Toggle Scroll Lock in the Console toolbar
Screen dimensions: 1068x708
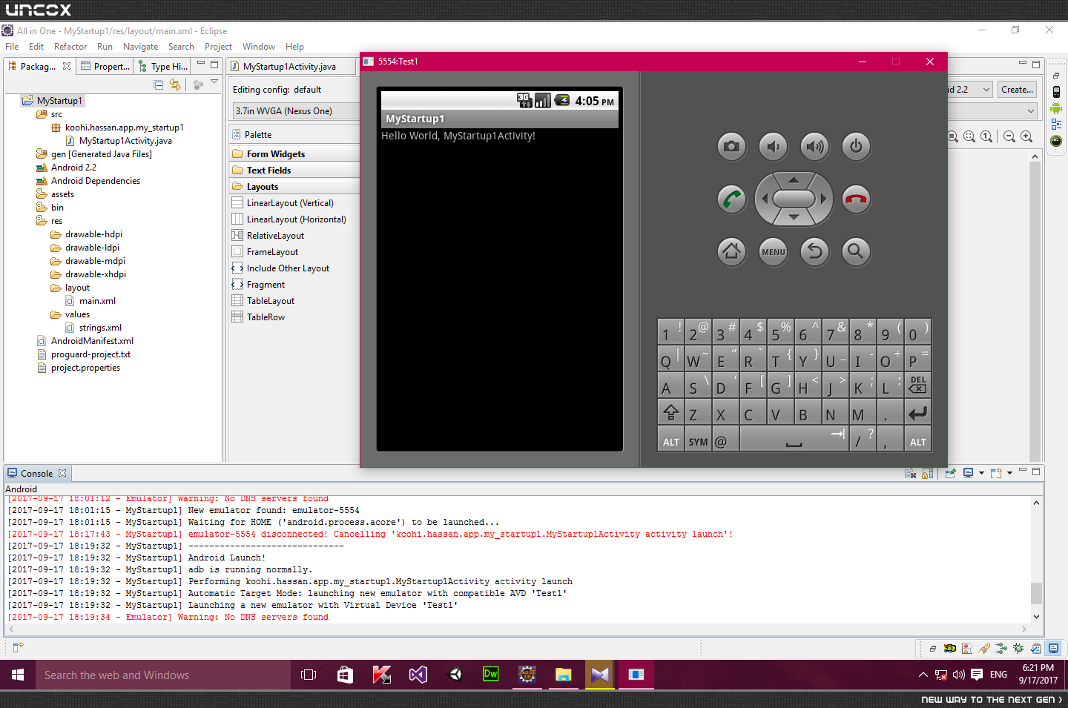coord(928,473)
